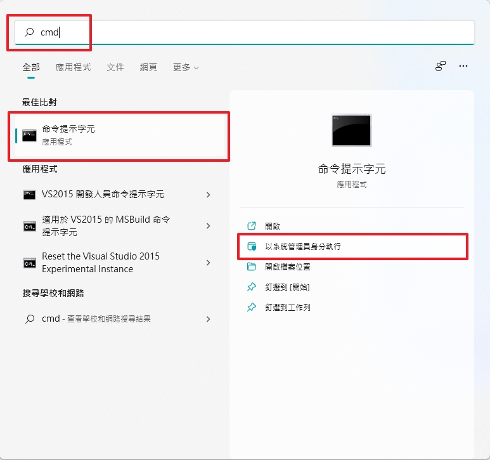
Task: Open the three-dot more options menu
Action: pyautogui.click(x=463, y=66)
